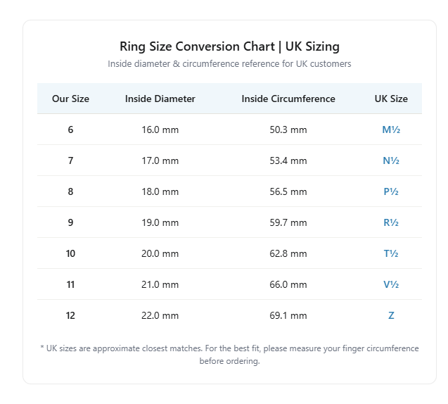448x404 pixels.
Task: Click the P½ UK size link
Action: (391, 191)
